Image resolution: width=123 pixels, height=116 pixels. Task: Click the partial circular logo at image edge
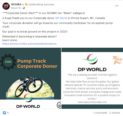(59, 105)
